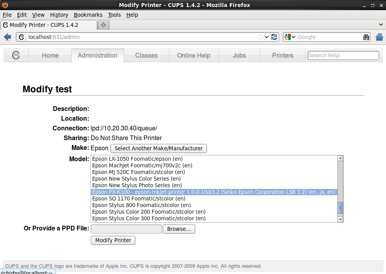Click the Modify Printer button
This screenshot has height=274, width=386.
[x=113, y=240]
